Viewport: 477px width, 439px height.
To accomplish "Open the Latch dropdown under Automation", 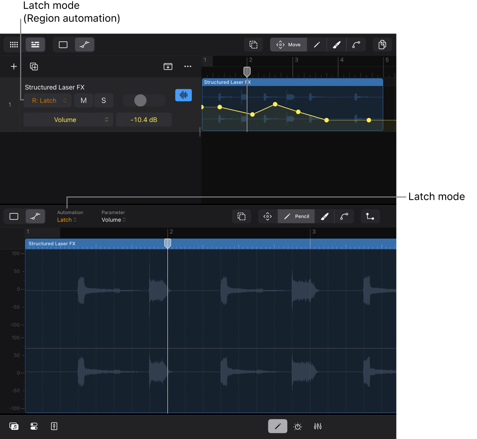I will (67, 220).
